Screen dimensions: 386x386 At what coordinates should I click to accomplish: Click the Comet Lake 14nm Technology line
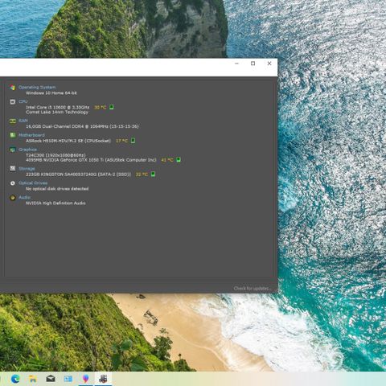tap(57, 112)
